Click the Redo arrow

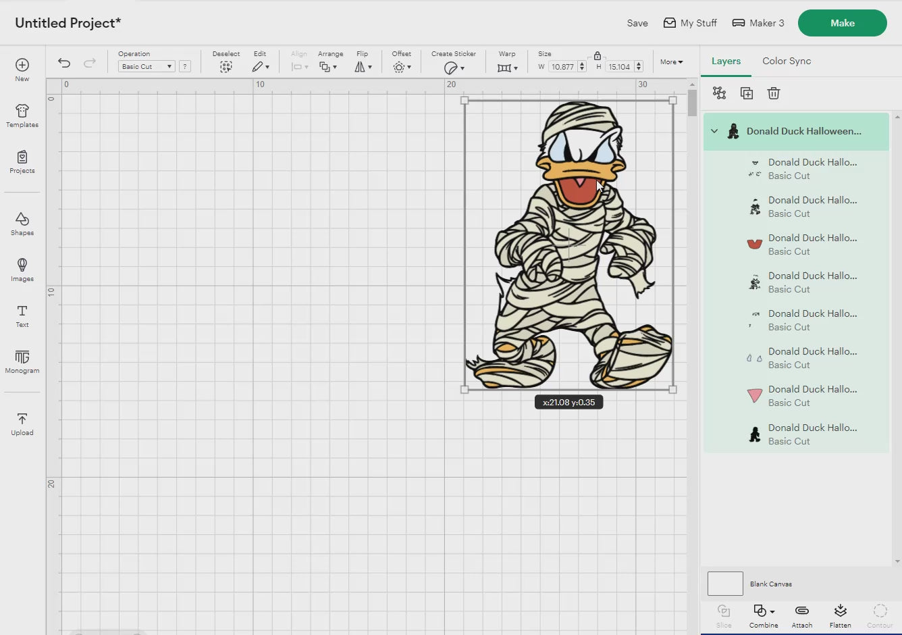[89, 63]
